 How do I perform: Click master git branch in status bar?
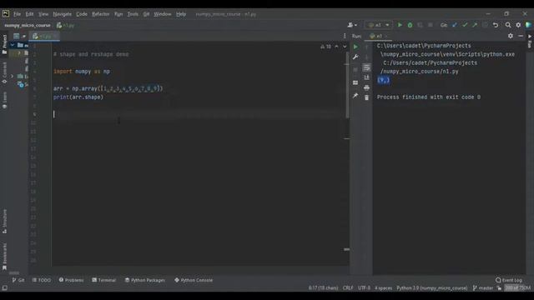(483, 287)
